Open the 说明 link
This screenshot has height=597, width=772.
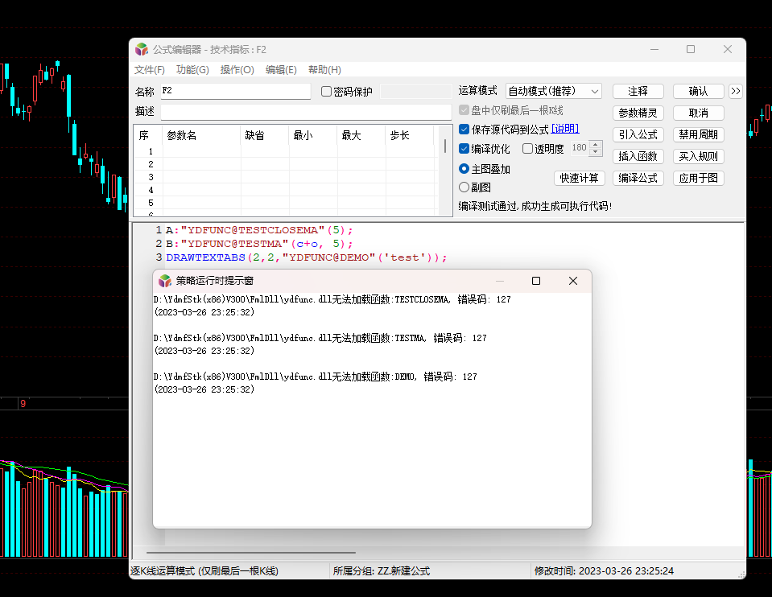point(565,129)
